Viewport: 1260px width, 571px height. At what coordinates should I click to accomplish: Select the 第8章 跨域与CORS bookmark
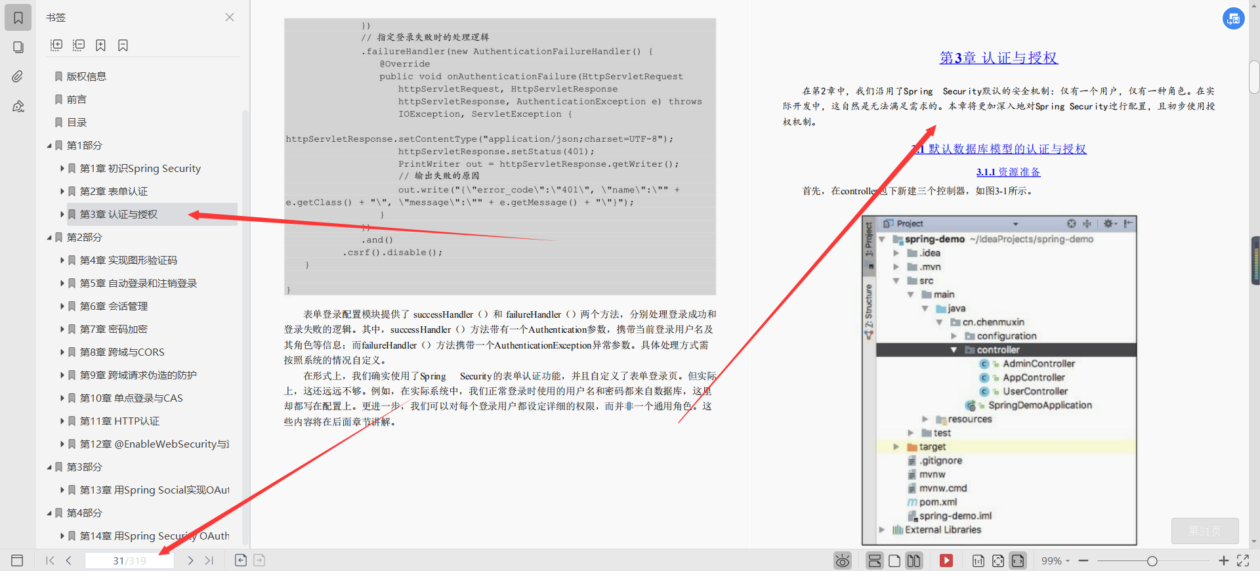click(122, 352)
